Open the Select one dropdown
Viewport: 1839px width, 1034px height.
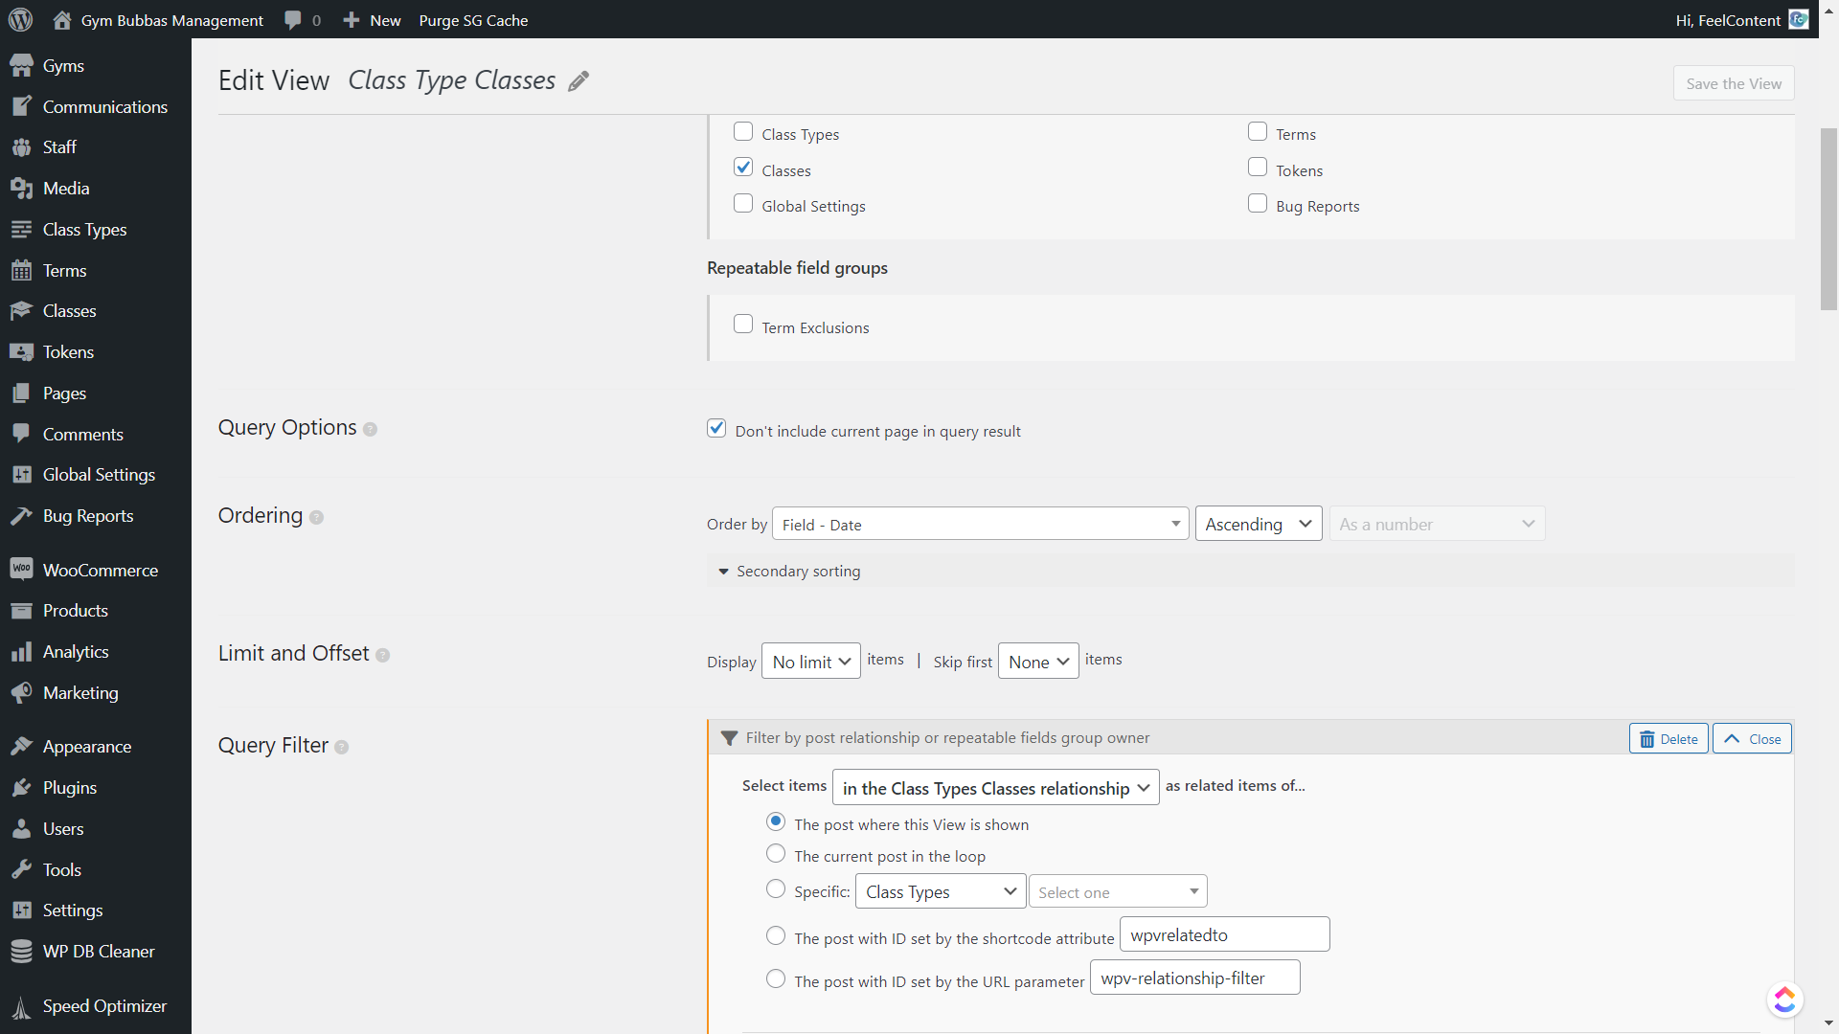(x=1118, y=892)
